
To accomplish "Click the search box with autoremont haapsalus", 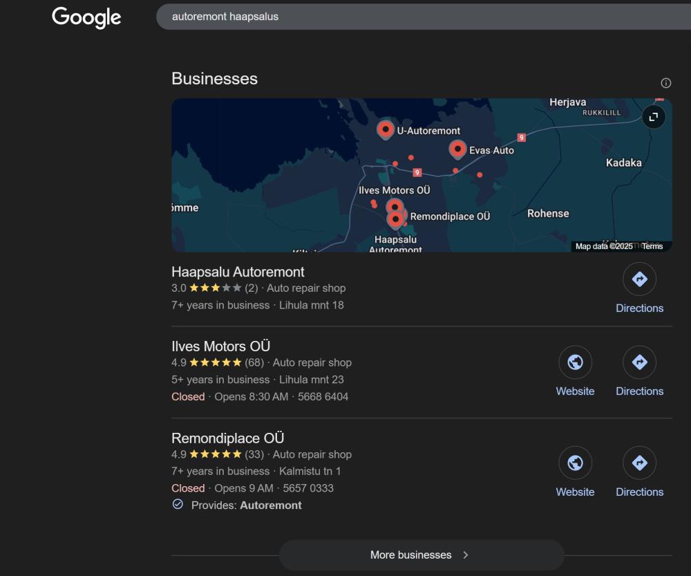I will click(415, 16).
